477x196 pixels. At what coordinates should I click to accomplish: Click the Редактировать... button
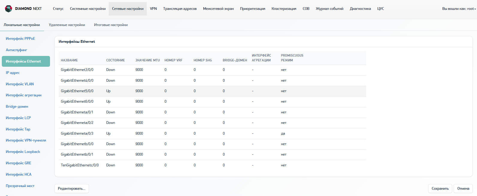72,189
